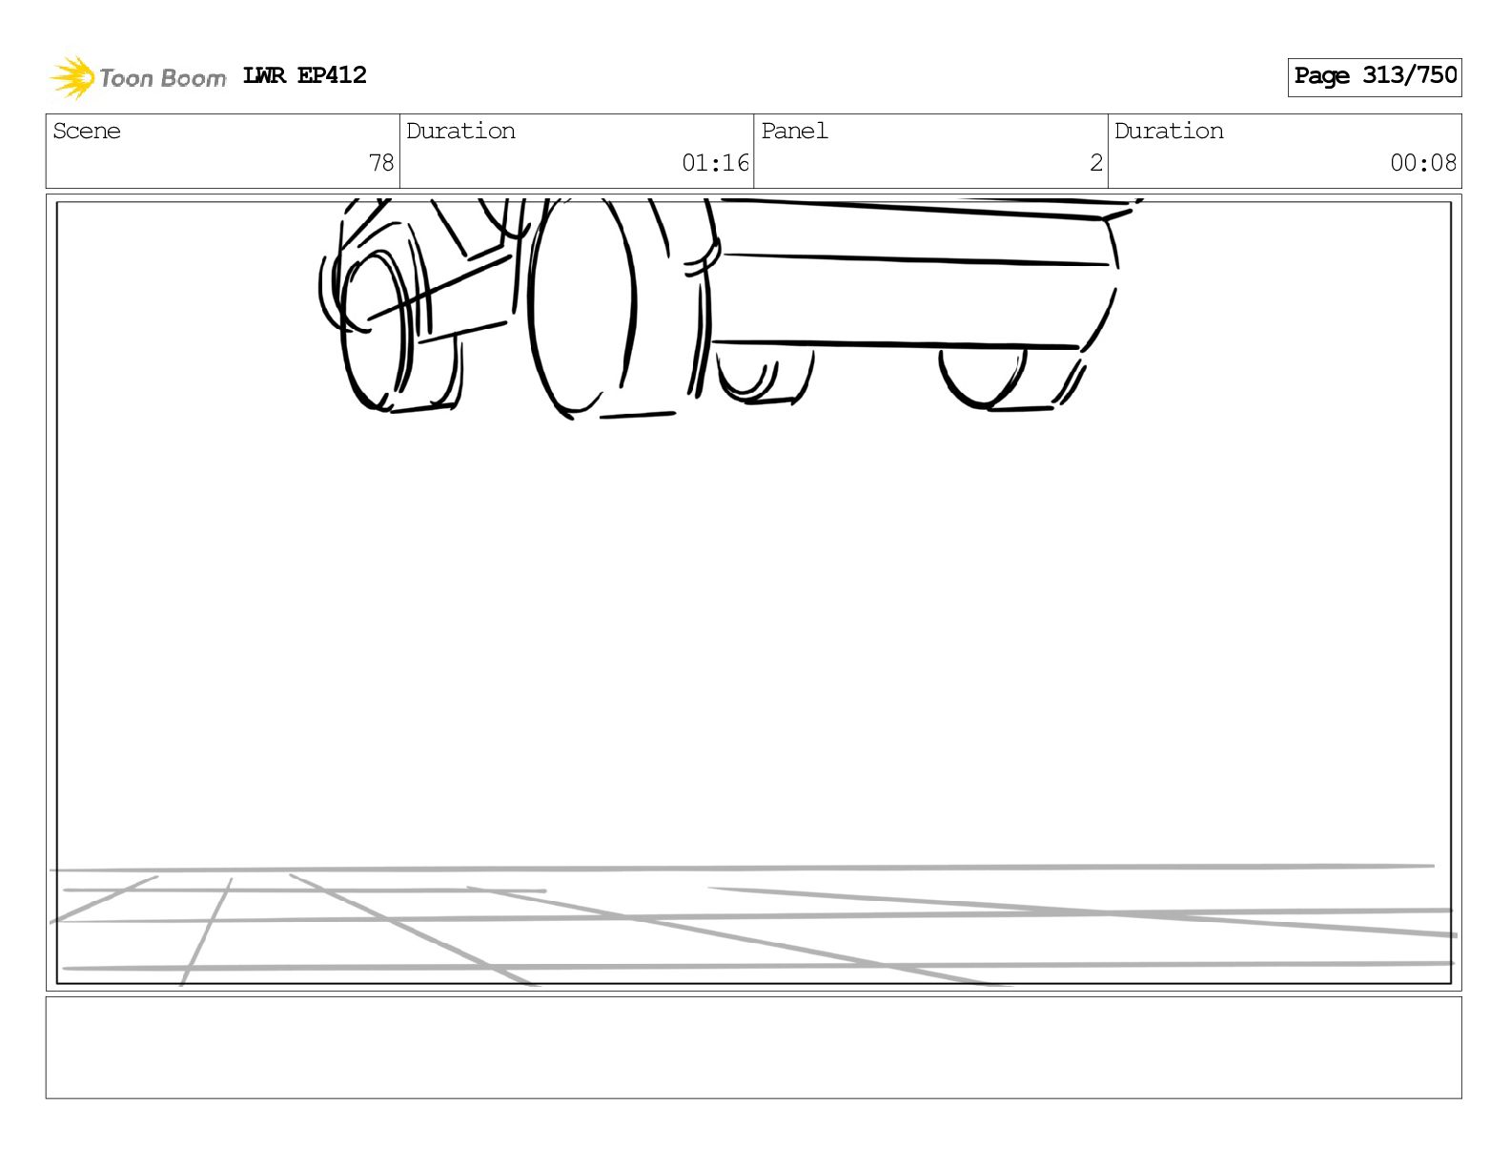Select the Scene label
1510x1167 pixels.
[87, 132]
